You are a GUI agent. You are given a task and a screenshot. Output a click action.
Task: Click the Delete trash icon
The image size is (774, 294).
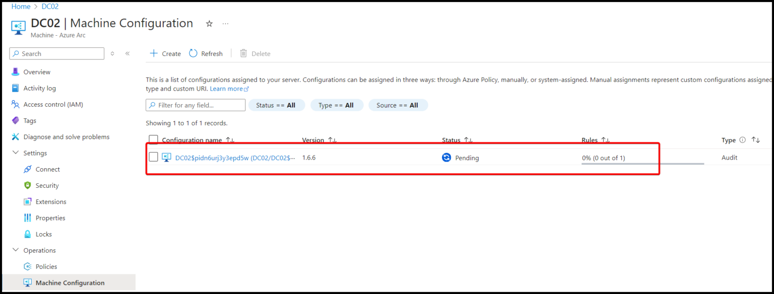tap(243, 53)
